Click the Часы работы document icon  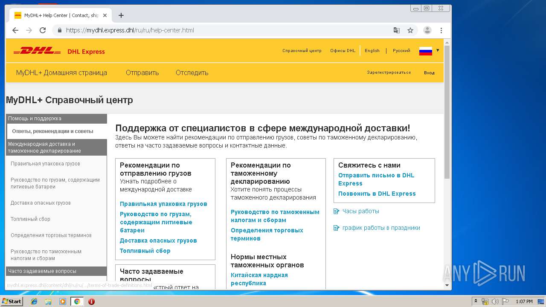(337, 211)
